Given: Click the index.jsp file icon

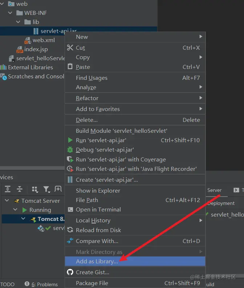Looking at the screenshot, I should (x=20, y=49).
